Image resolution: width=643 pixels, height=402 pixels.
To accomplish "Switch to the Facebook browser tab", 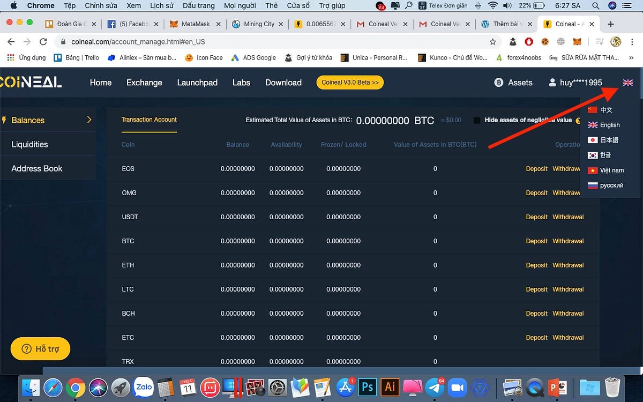I will (132, 24).
